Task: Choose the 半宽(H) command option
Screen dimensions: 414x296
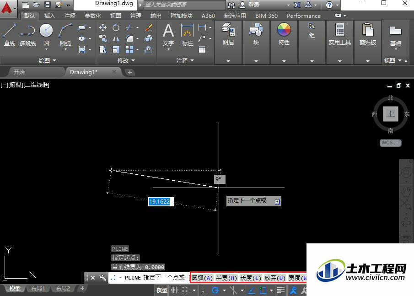Action: click(x=226, y=278)
